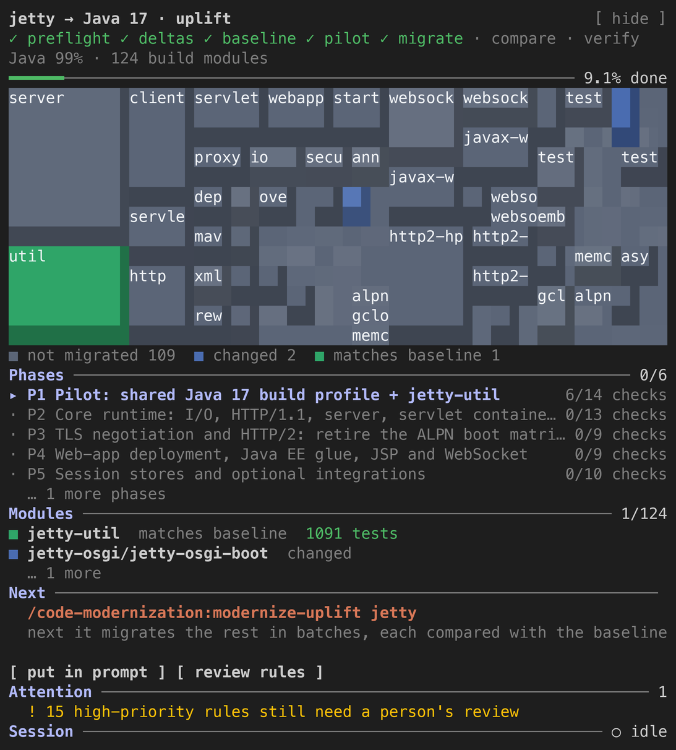Expand the P3 TLS negotiation phase

338,434
